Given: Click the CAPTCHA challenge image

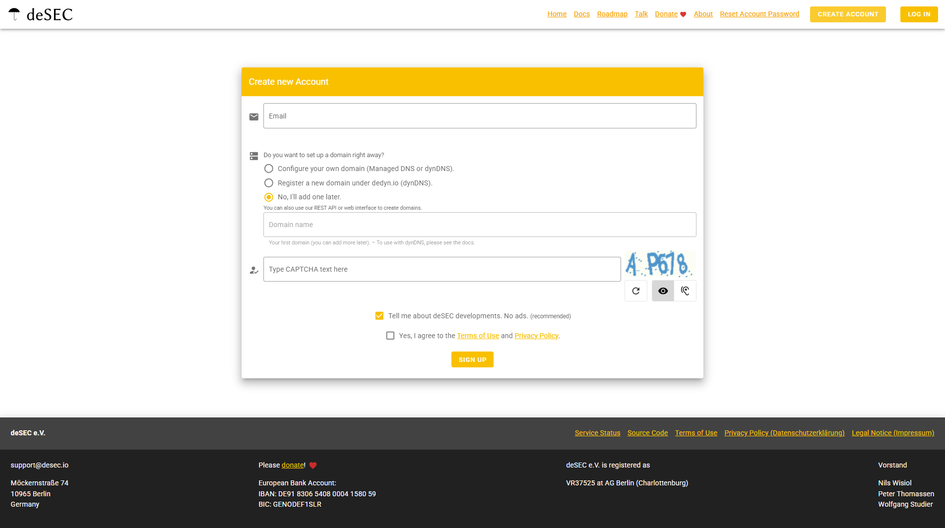Looking at the screenshot, I should (x=660, y=264).
